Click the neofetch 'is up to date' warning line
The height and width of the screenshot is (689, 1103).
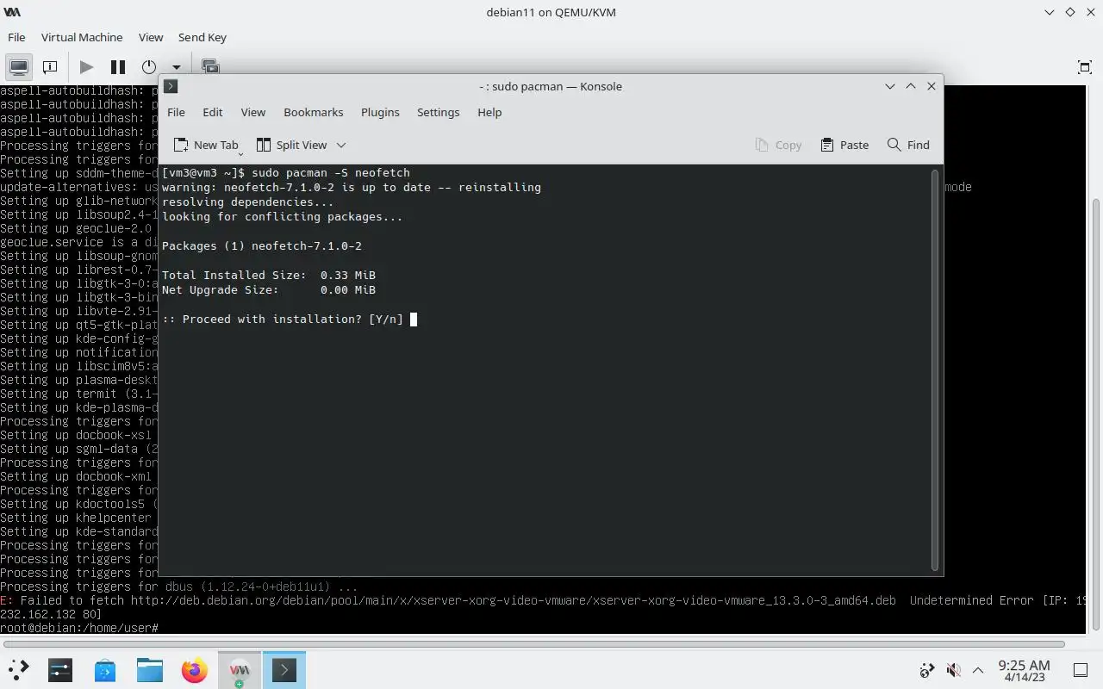pos(352,187)
